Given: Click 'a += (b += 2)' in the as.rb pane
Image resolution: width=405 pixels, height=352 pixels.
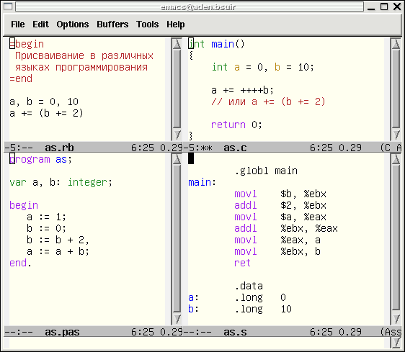Looking at the screenshot, I should [x=46, y=113].
